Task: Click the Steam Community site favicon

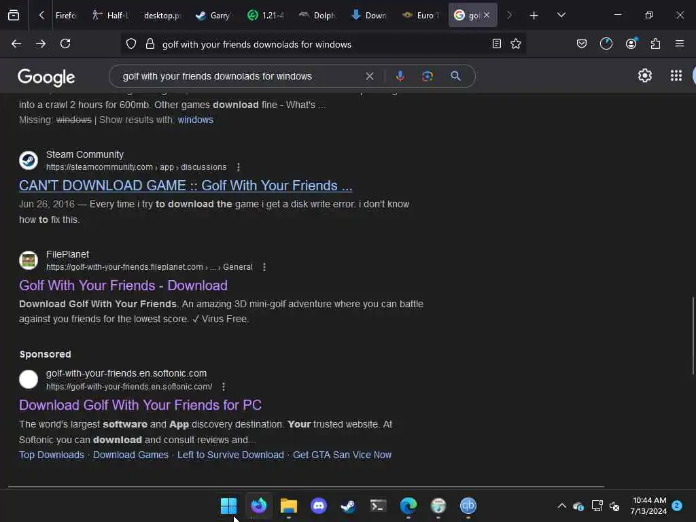Action: pos(29,160)
